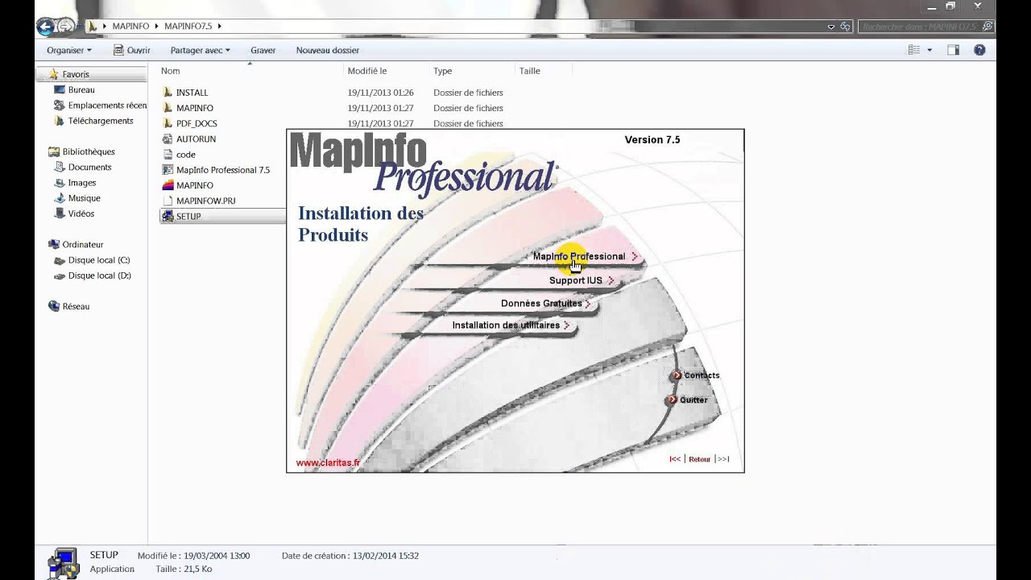
Task: Sort by the Type column header
Action: (x=442, y=71)
